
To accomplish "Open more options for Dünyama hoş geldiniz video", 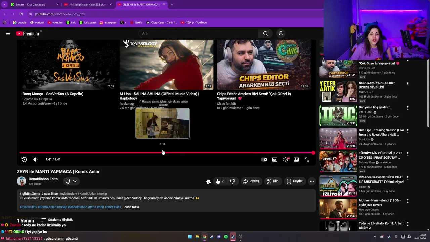I will point(408,108).
